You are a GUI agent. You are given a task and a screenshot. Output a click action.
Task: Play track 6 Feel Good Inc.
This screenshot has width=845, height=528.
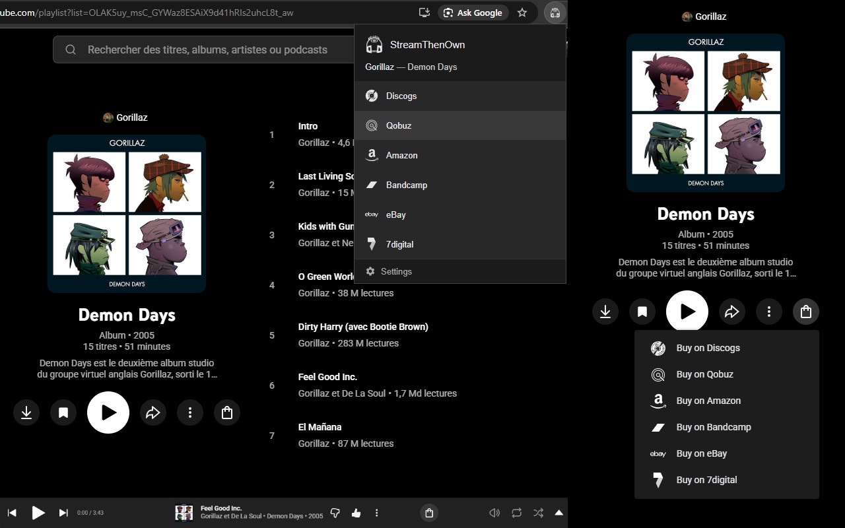pyautogui.click(x=327, y=377)
